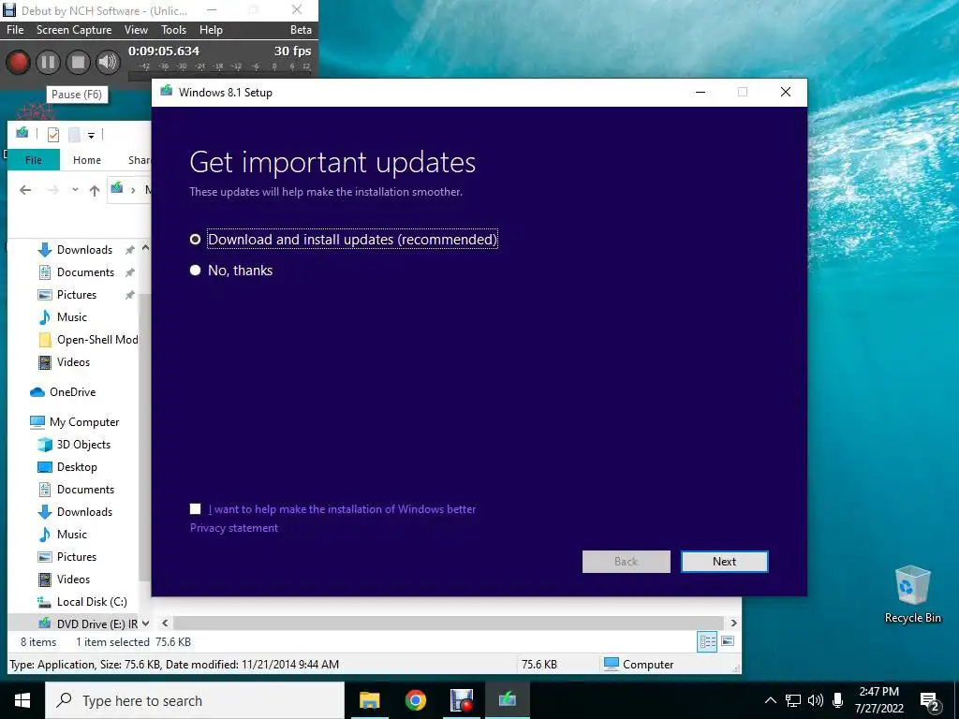The width and height of the screenshot is (959, 719).
Task: Select My Computer in the navigation pane
Action: point(74,422)
